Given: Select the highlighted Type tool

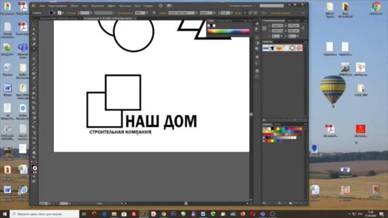Looking at the screenshot, I should point(34,49).
